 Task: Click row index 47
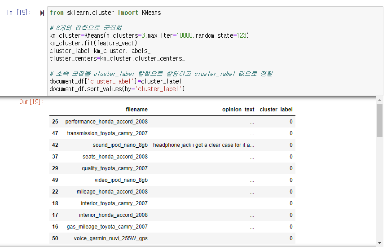click(55, 133)
